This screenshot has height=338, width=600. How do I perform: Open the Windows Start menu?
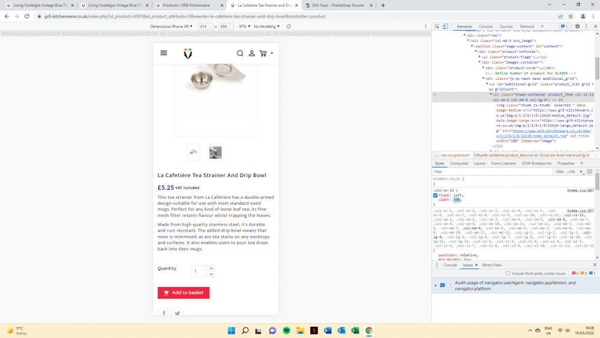232,330
